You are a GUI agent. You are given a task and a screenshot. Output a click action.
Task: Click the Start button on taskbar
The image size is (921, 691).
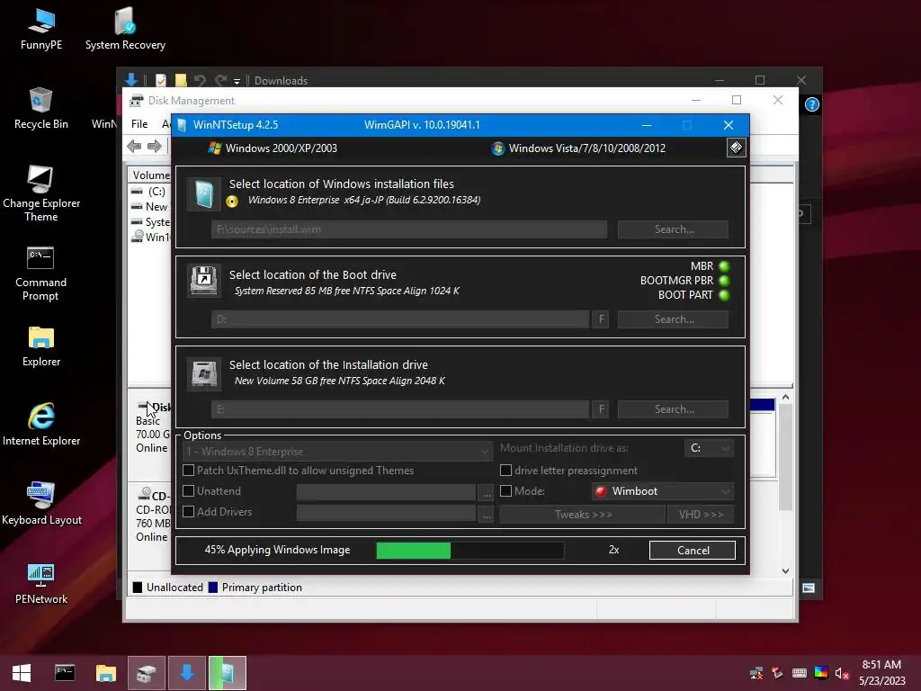[x=22, y=673]
